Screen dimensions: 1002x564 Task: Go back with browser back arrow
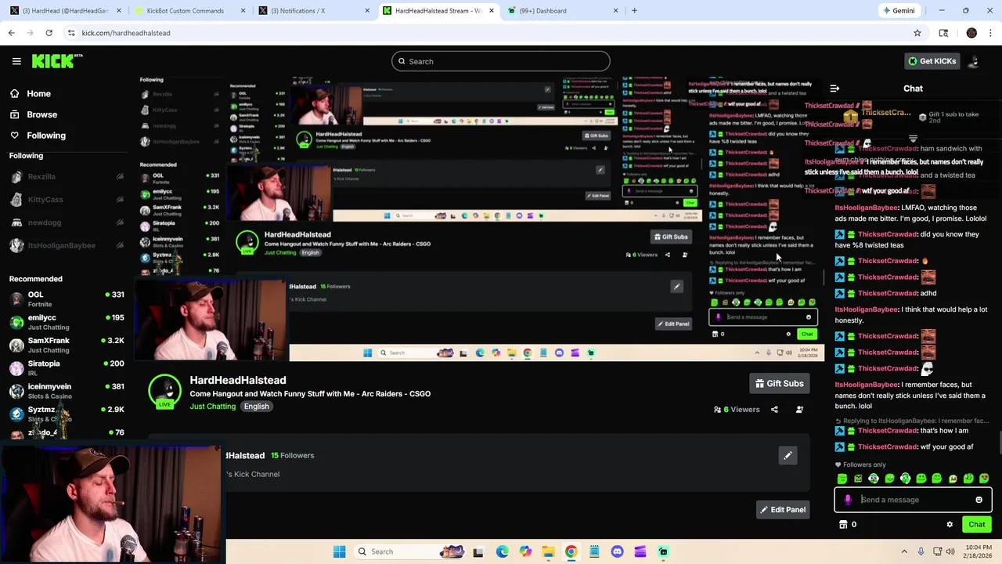(x=12, y=33)
